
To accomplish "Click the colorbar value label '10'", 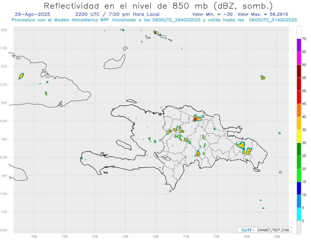I will click(x=305, y=195).
